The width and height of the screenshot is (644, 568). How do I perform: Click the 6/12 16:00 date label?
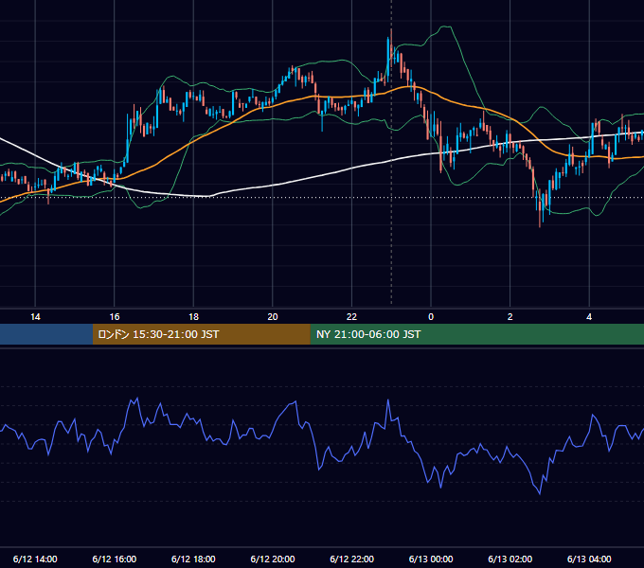(x=115, y=559)
